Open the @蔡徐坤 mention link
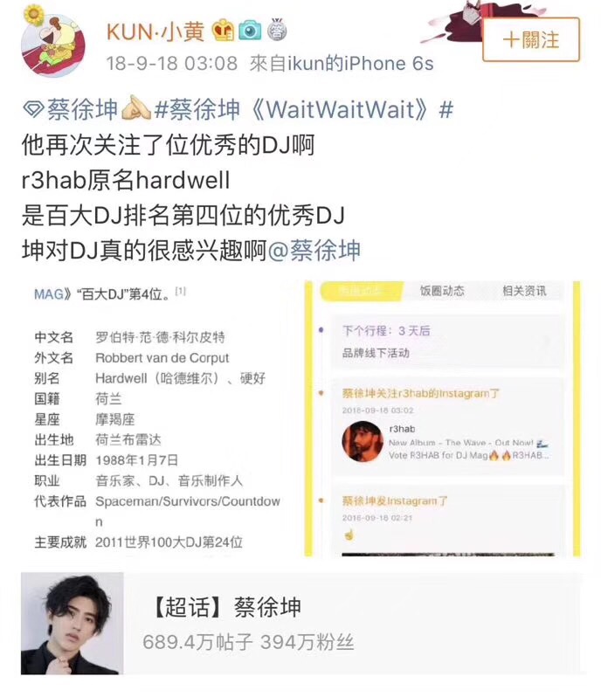This screenshot has width=601, height=697. pos(314,251)
